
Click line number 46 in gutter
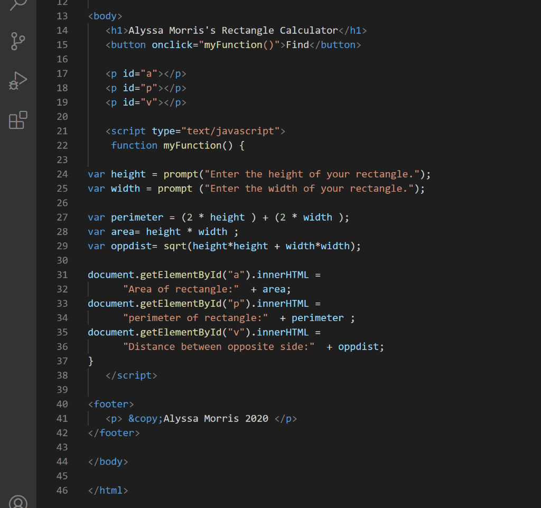(x=62, y=491)
